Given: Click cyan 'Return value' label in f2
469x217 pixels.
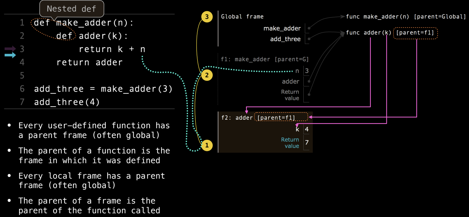Looking at the screenshot, I should (x=290, y=143).
